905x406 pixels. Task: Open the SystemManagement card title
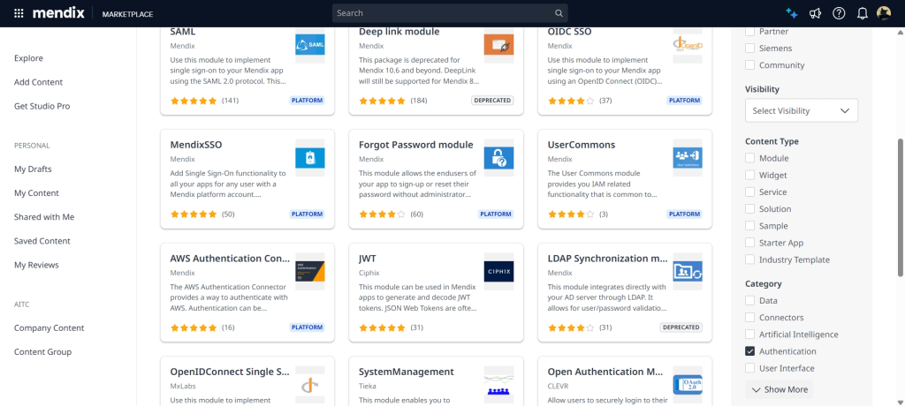407,372
